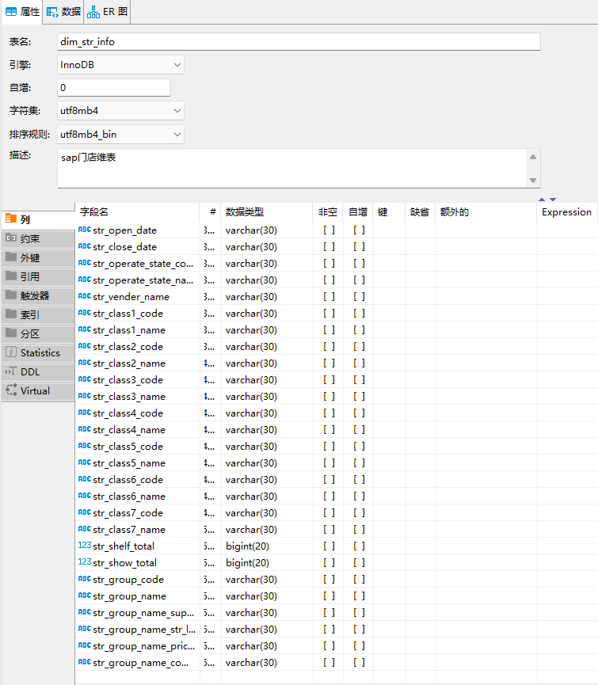Viewport: 598px width, 685px height.
Task: Click the columns icon next to 列
Action: point(11,219)
